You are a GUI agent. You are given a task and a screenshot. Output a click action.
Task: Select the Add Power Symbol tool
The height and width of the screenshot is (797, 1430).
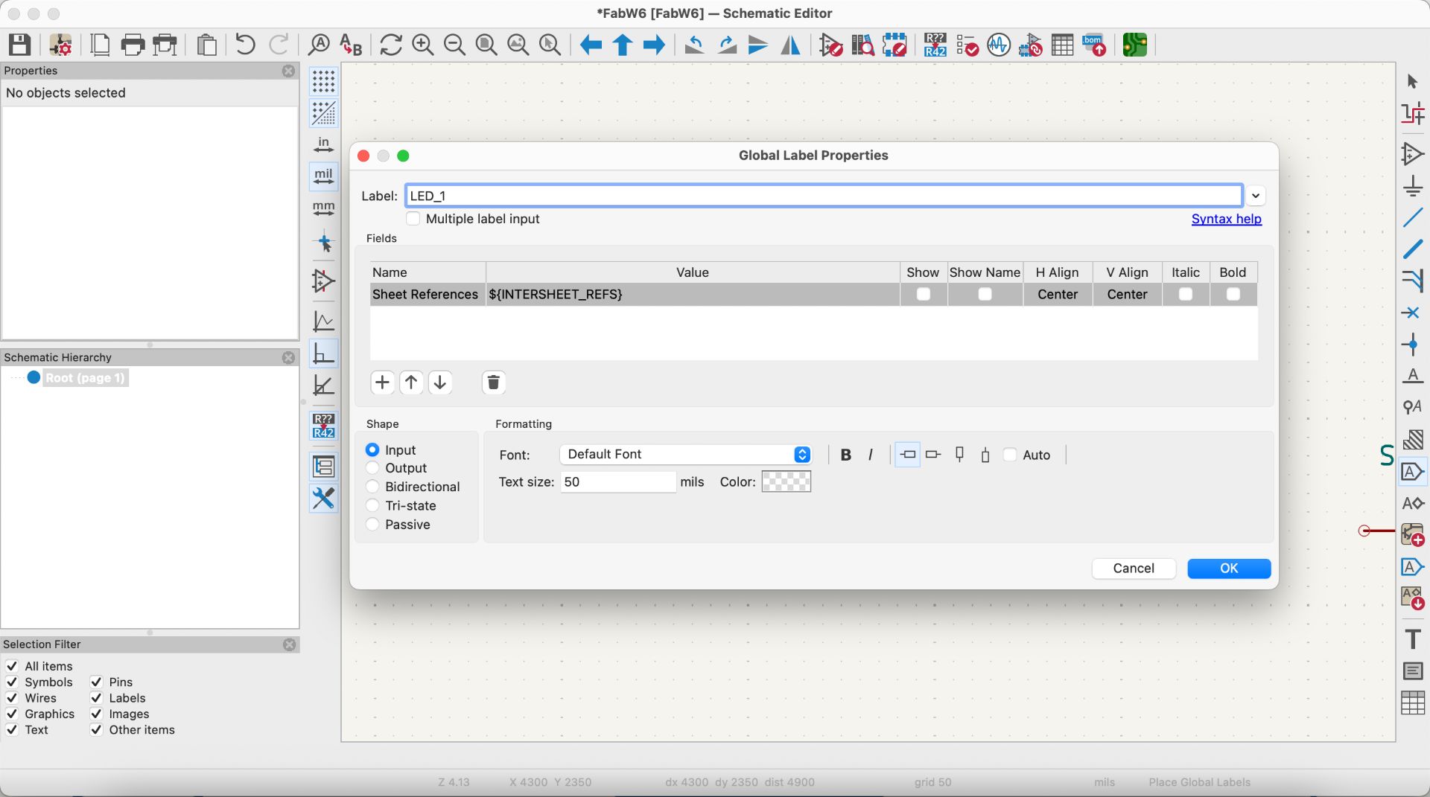(1412, 185)
